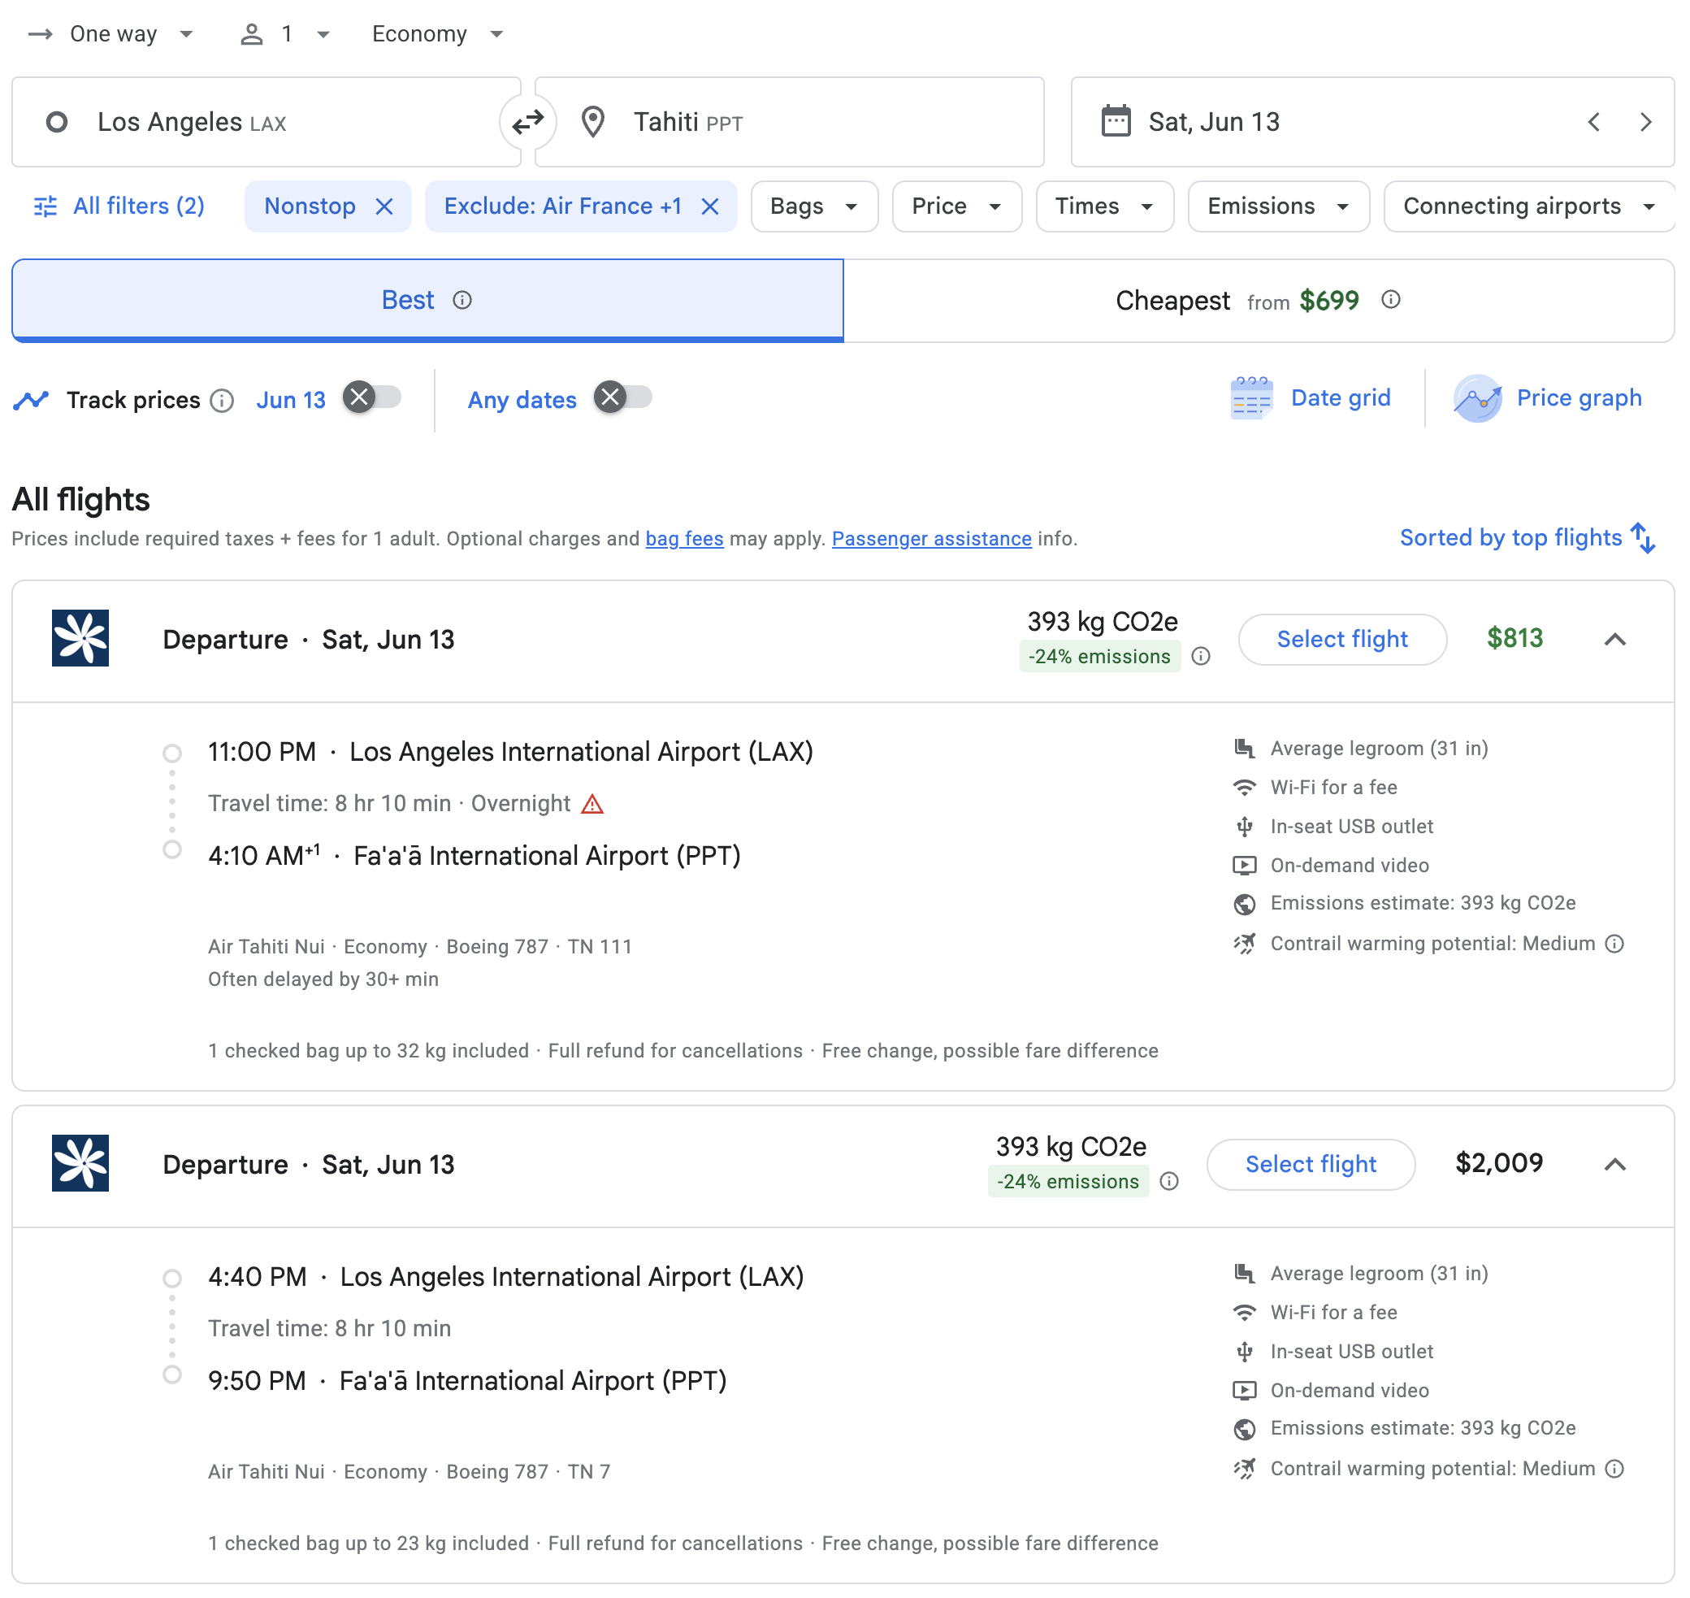Click the Track prices trend icon

coord(31,401)
